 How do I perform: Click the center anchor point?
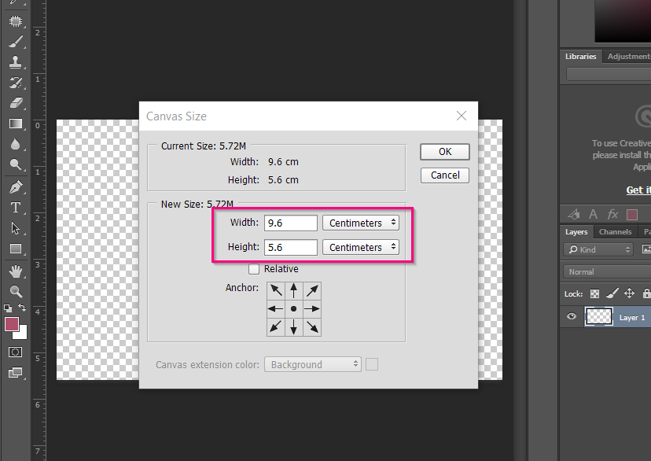click(293, 308)
